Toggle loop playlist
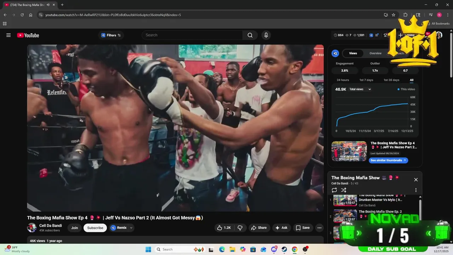Screen dimensions: 453x255 click(x=334, y=190)
